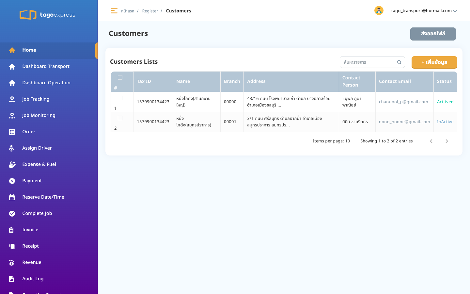The width and height of the screenshot is (470, 294).
Task: Click the Complete Job checkmark icon
Action: point(12,214)
